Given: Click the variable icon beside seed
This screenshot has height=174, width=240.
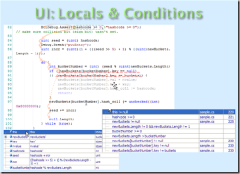Looking at the screenshot, I should pyautogui.click(x=11, y=155).
